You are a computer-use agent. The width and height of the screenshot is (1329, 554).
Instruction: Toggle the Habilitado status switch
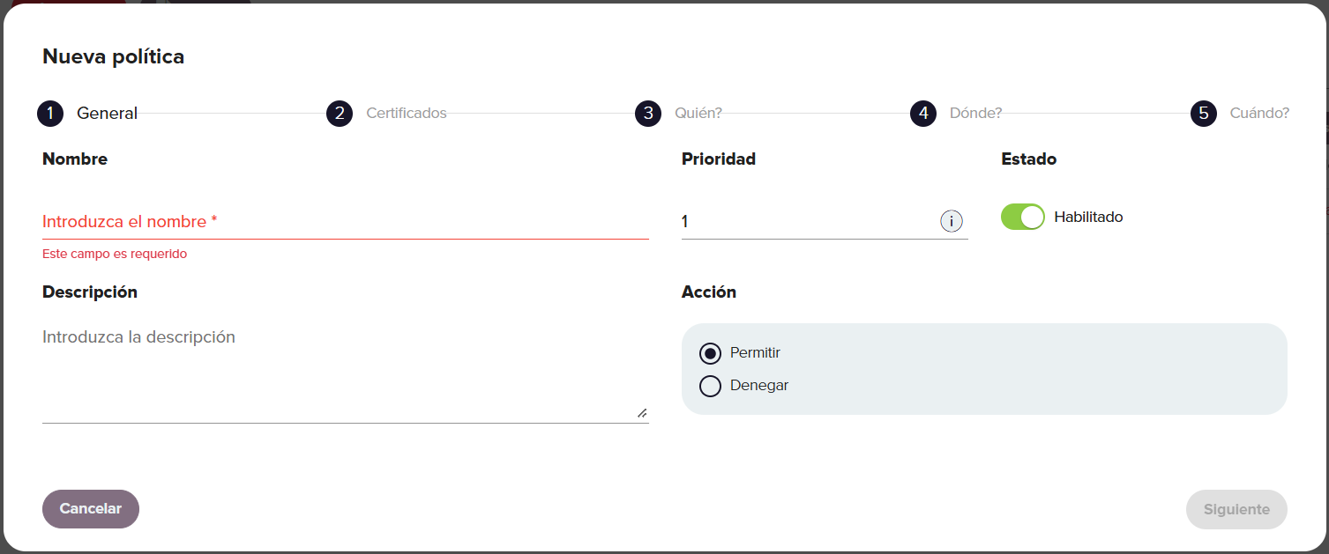1023,217
